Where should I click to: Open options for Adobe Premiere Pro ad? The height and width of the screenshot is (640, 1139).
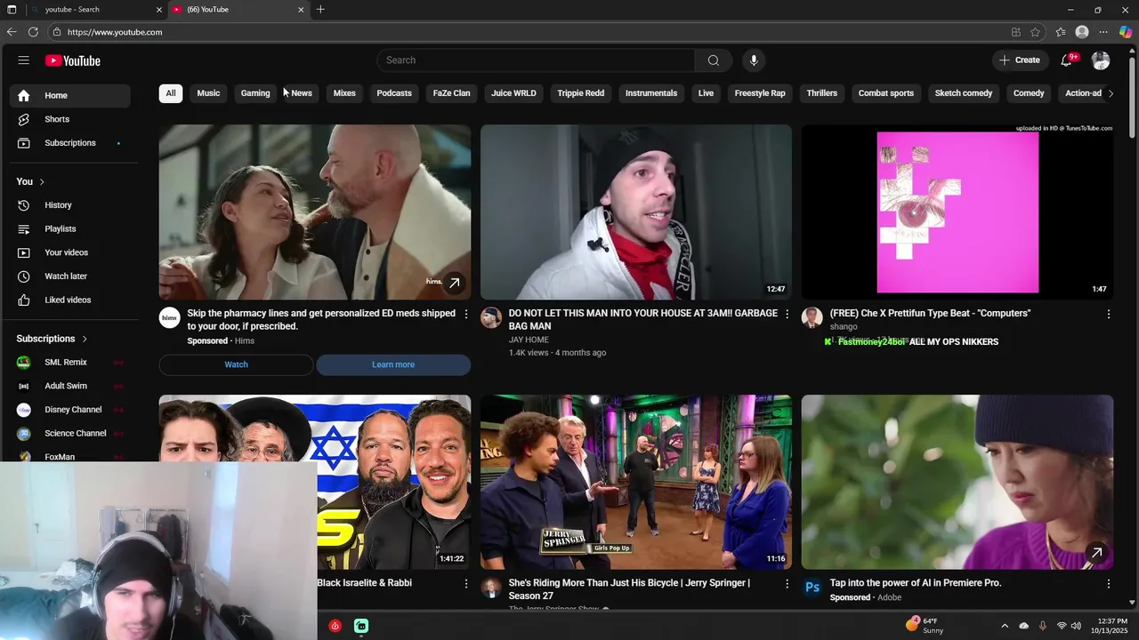click(1108, 584)
